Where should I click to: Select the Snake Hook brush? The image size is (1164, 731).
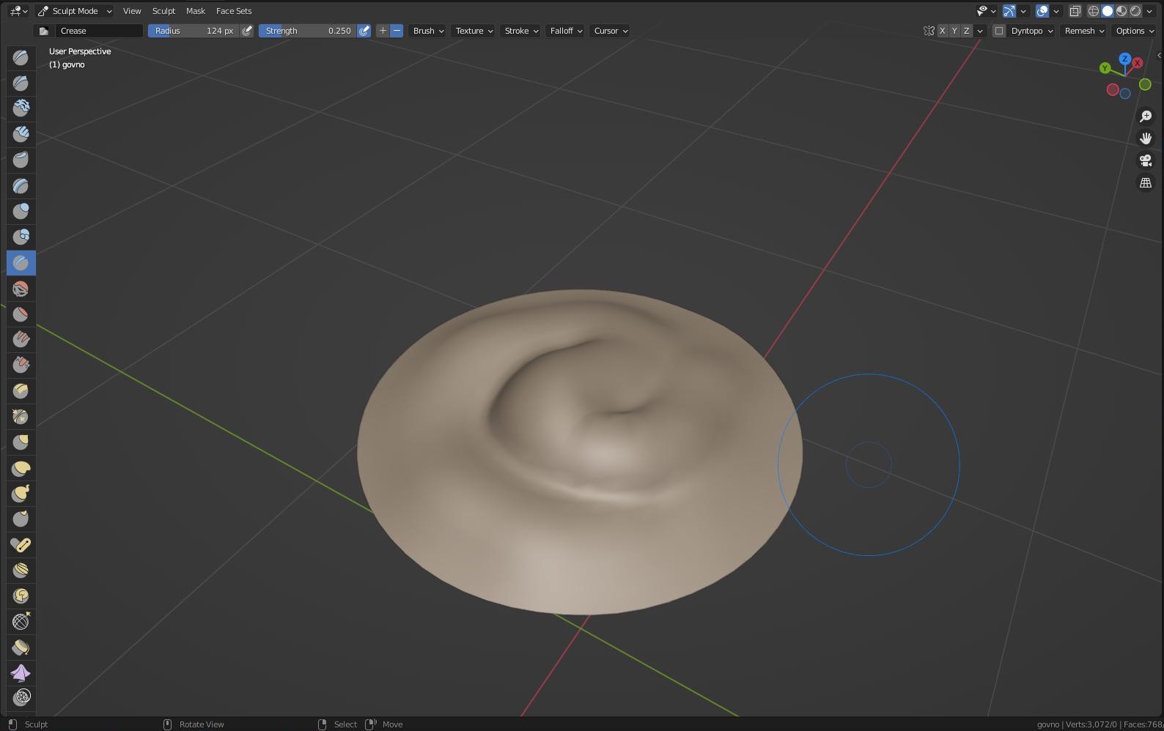21,494
